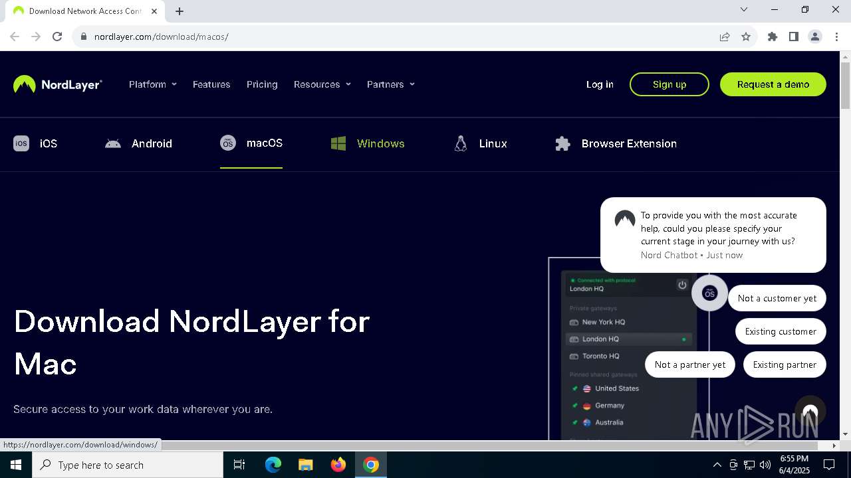This screenshot has width=851, height=478.
Task: Open Chrome extensions puzzle icon
Action: click(x=773, y=37)
